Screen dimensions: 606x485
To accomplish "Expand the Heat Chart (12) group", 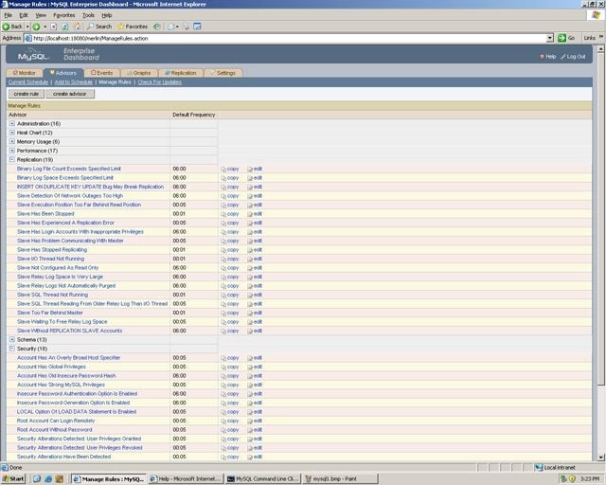I will (x=12, y=133).
